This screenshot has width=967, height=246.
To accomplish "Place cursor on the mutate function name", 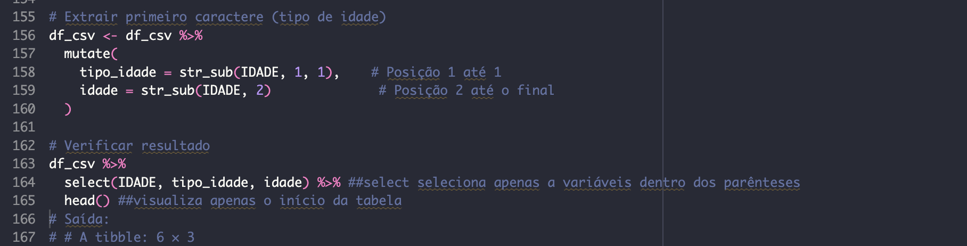I will click(x=87, y=54).
